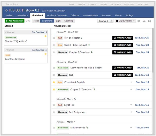The height and width of the screenshot is (136, 156).
Task: Open the Egypt Test assignment
Action: click(69, 105)
